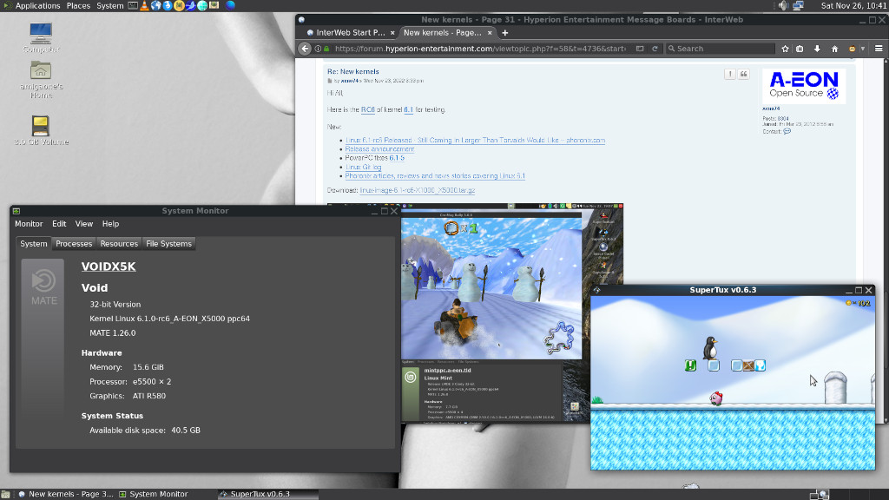
Task: Open the 3.0 GB Volume desktop icon
Action: pyautogui.click(x=41, y=130)
